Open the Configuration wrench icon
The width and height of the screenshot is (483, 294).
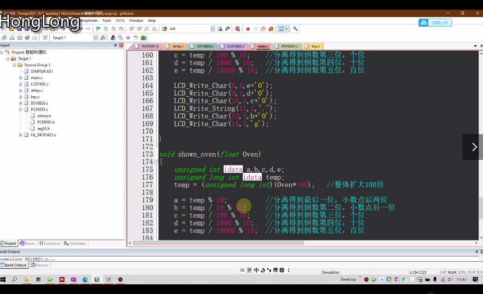pyautogui.click(x=295, y=29)
